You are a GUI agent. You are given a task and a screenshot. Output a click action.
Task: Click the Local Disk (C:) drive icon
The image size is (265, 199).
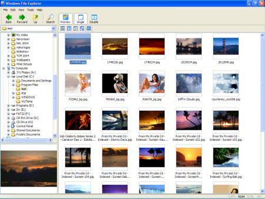(13, 76)
